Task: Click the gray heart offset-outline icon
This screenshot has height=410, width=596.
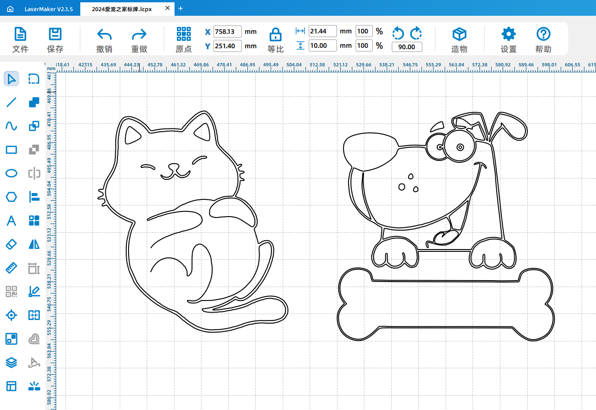Action: coord(34,339)
